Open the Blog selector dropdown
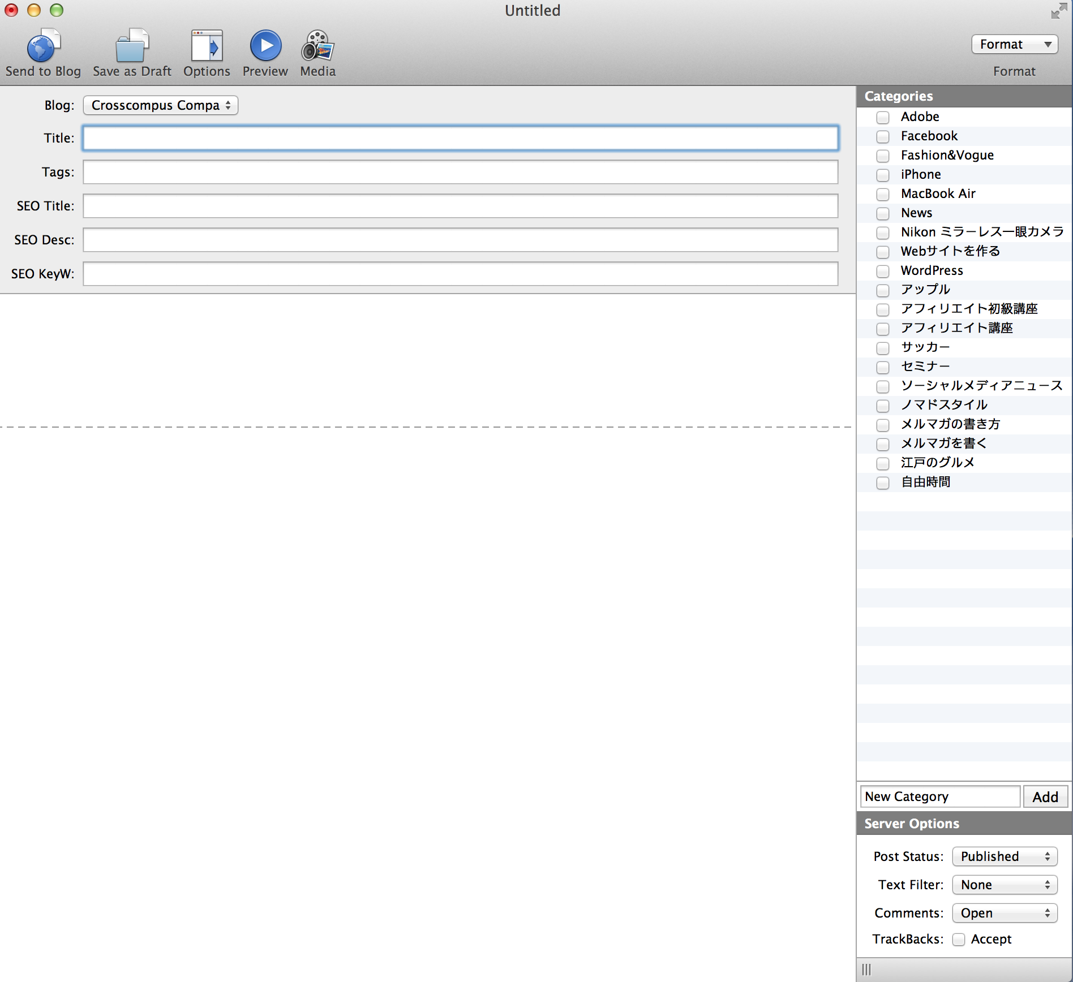Screen dimensions: 1073x982 point(160,105)
